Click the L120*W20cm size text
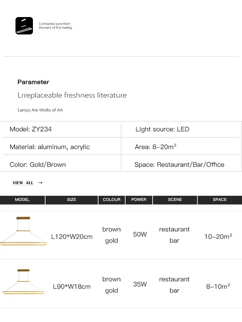 click(72, 237)
